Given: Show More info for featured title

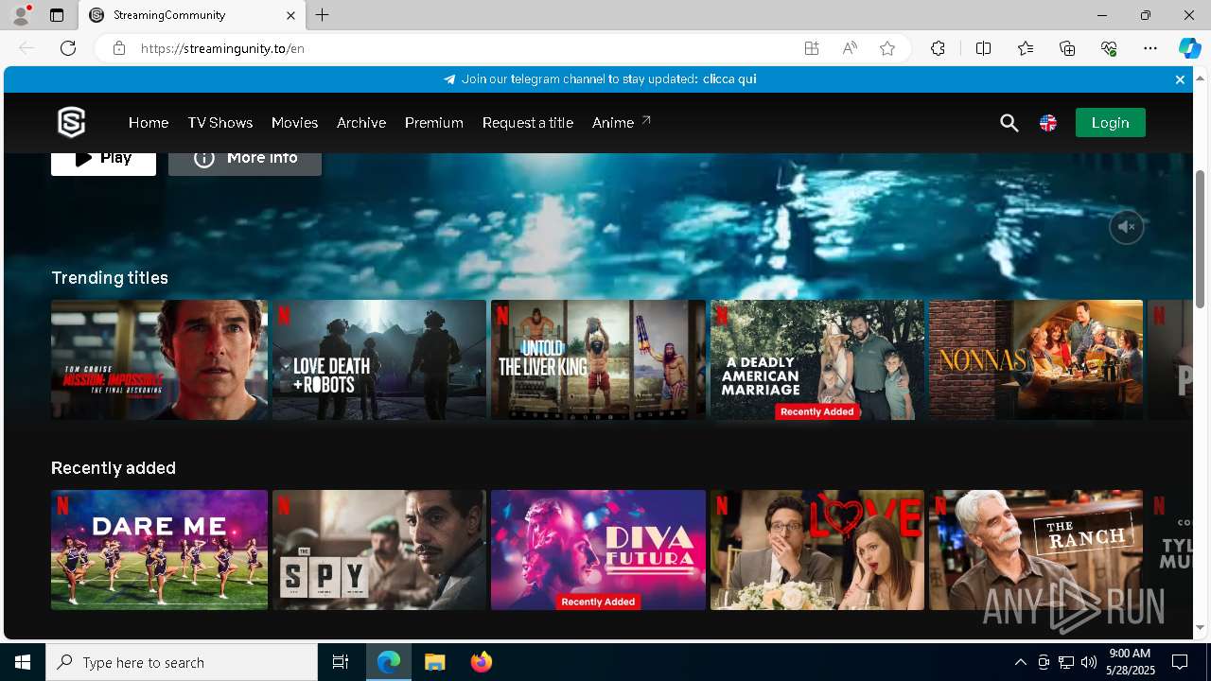Looking at the screenshot, I should pos(245,162).
